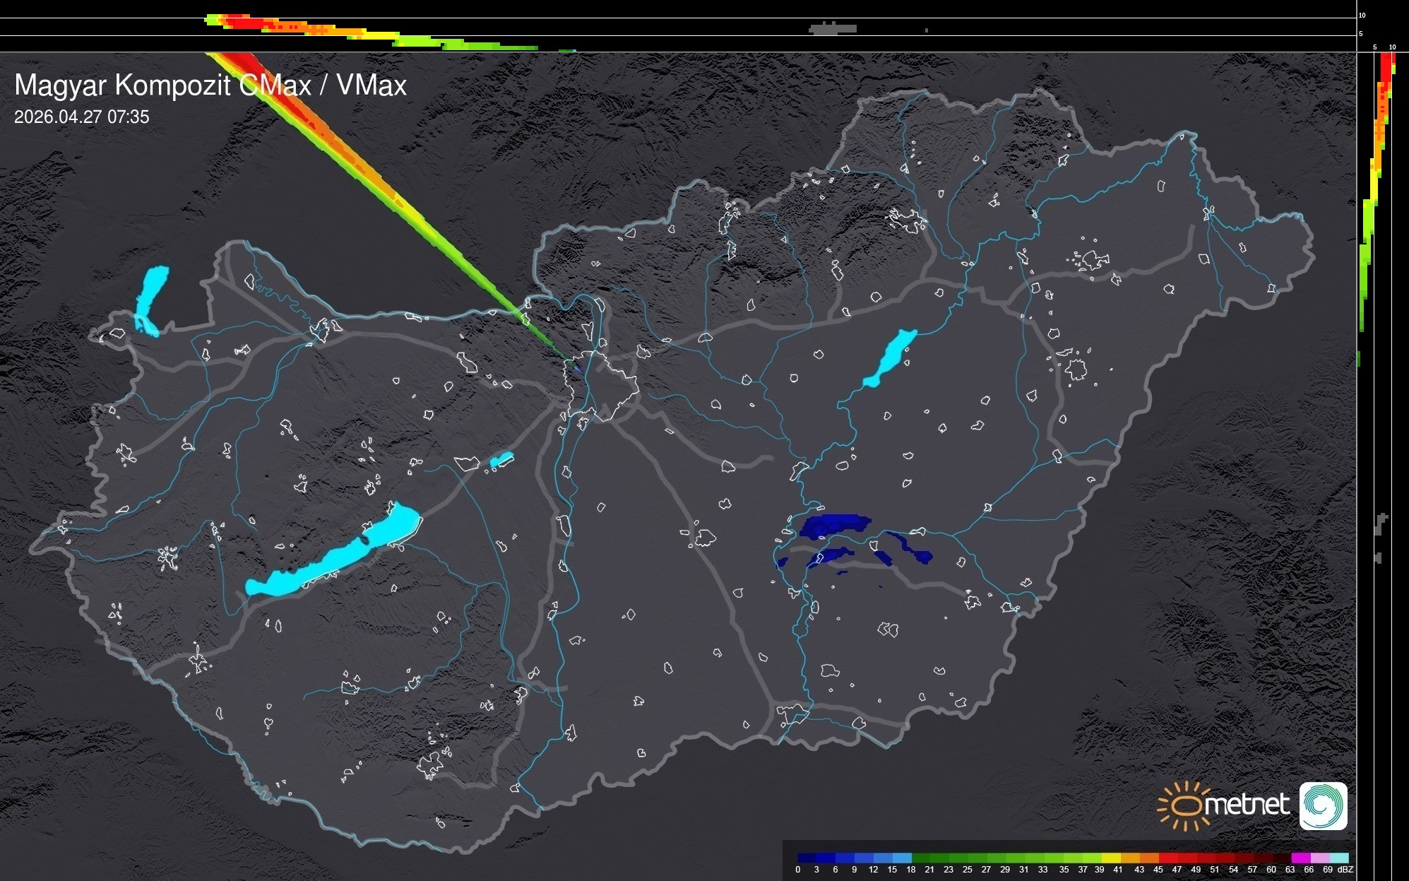1409x881 pixels.
Task: Click the Budapest city outline
Action: click(600, 385)
